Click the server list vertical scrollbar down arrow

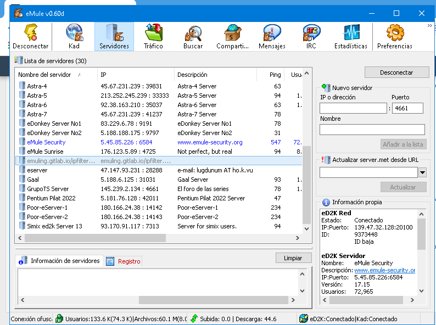pyautogui.click(x=307, y=229)
